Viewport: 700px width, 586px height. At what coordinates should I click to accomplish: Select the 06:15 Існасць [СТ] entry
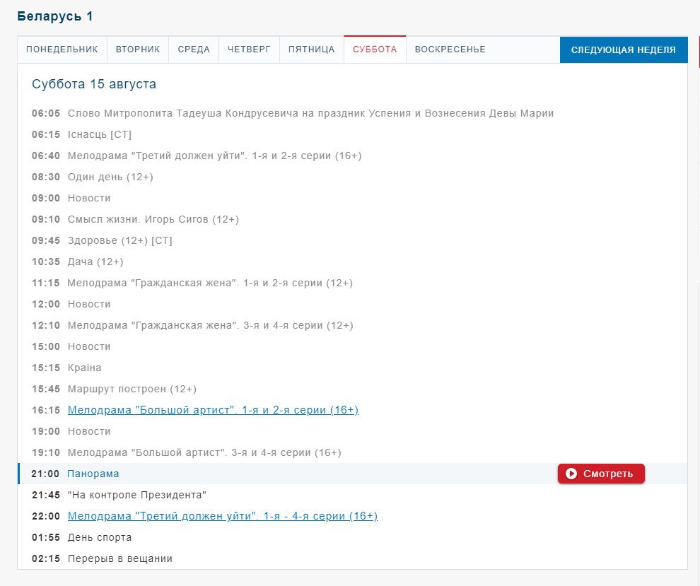click(x=81, y=134)
